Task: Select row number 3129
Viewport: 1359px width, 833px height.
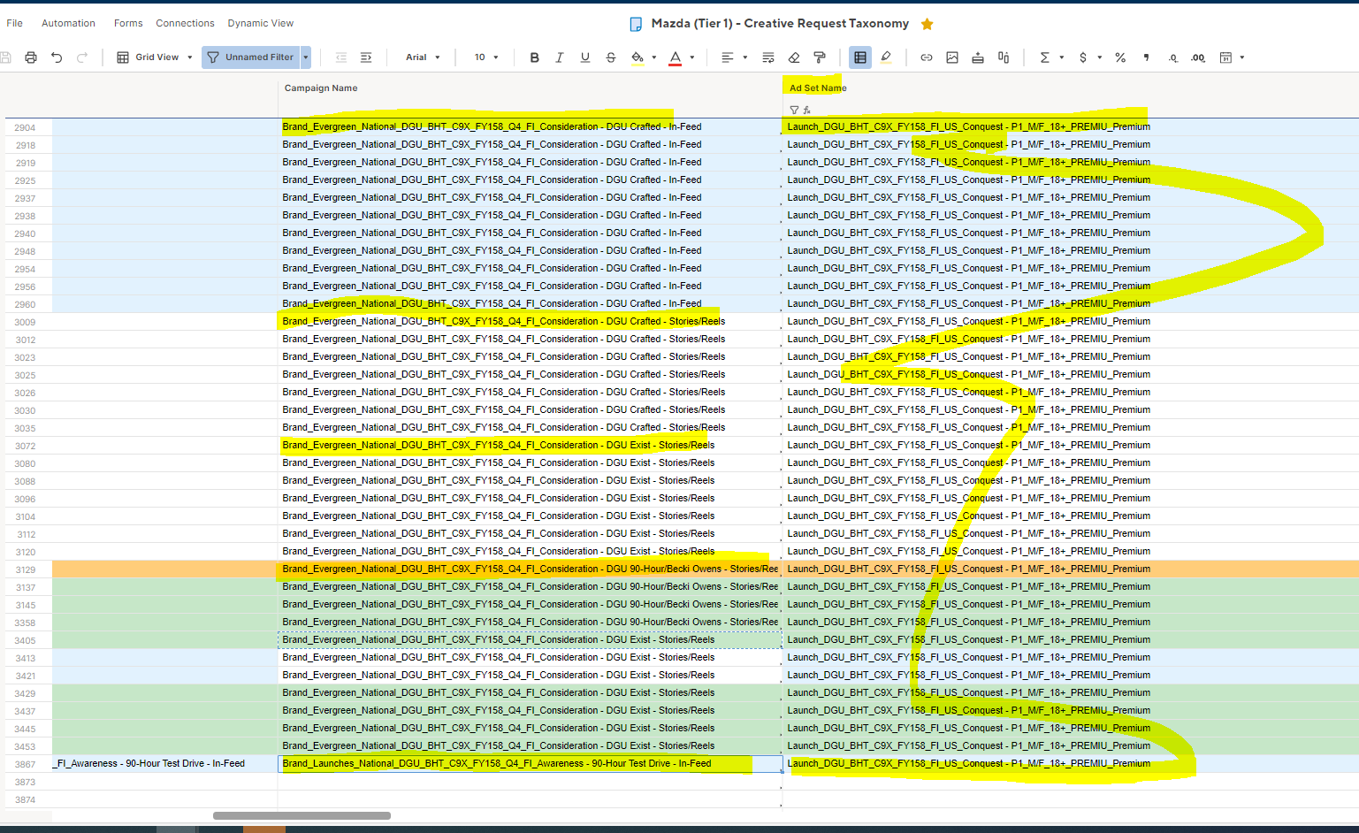Action: point(26,569)
